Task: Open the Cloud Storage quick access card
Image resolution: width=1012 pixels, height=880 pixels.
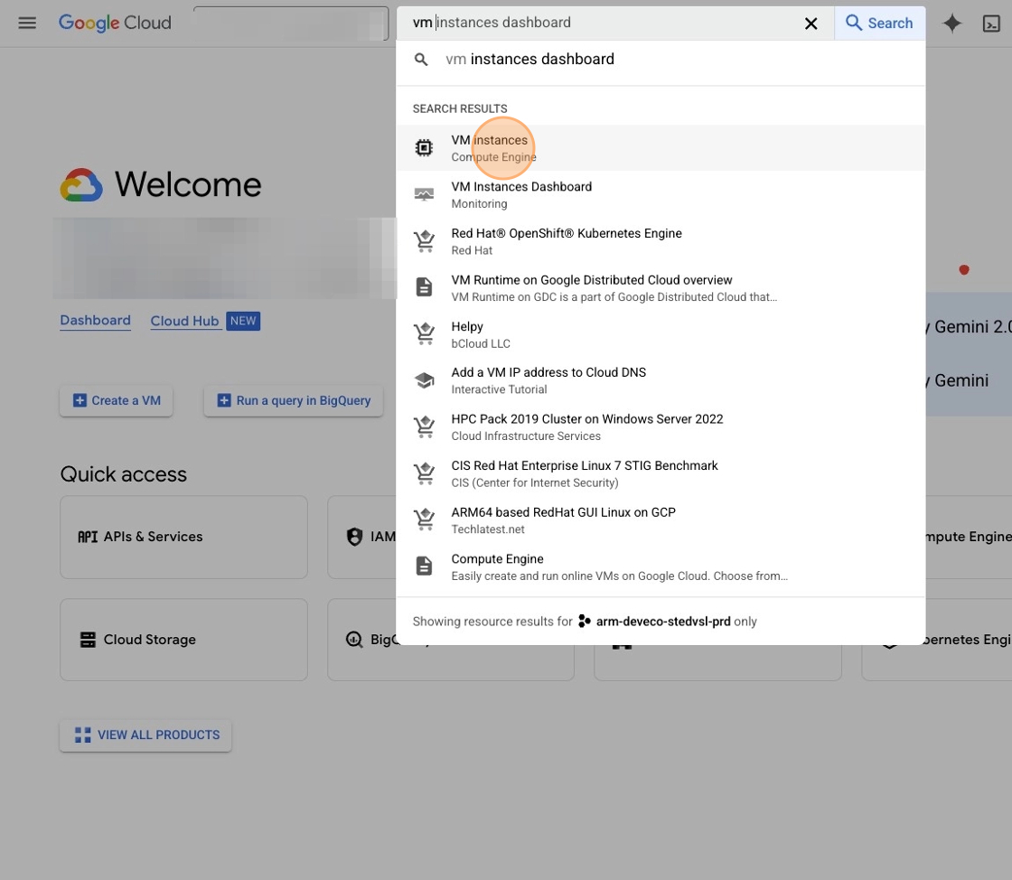Action: coord(184,640)
